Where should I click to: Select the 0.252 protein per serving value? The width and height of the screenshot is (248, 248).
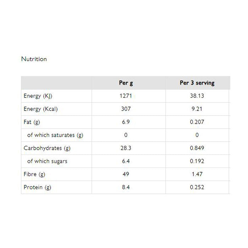point(197,187)
